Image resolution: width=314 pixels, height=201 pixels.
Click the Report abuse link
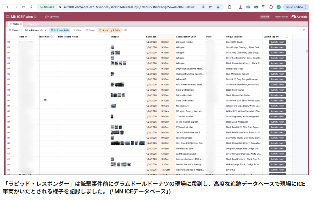click(281, 17)
